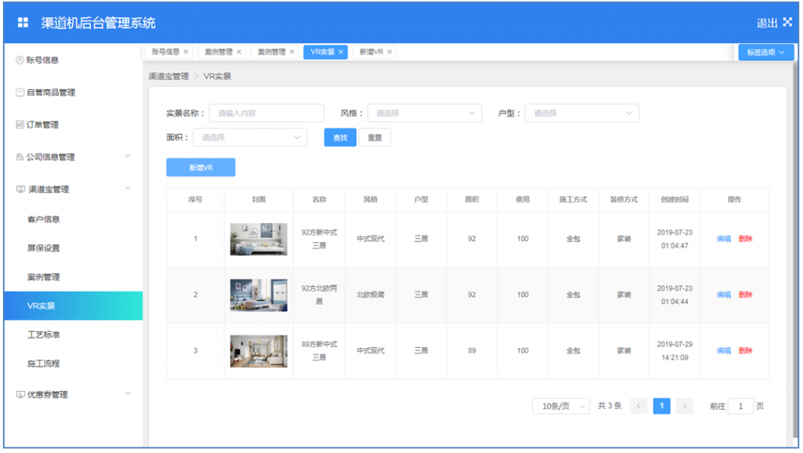This screenshot has height=453, width=803.
Task: Open the 风格 dropdown
Action: [424, 113]
